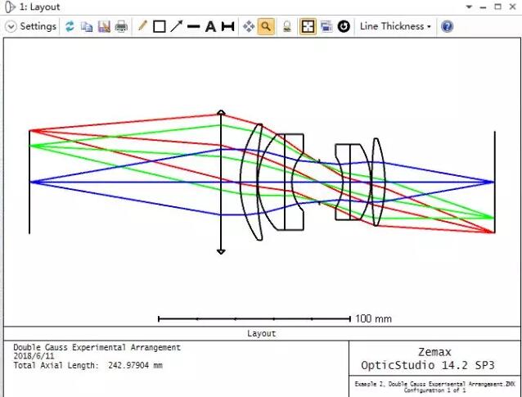Click the Update/refresh layout icon

[70, 26]
